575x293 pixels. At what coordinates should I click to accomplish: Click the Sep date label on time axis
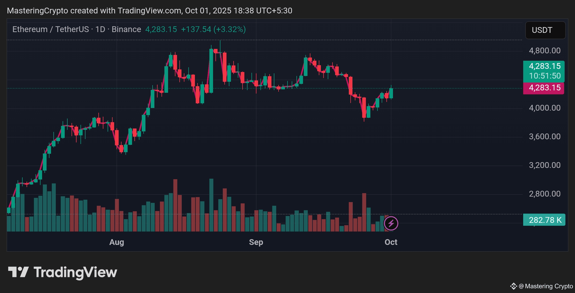256,242
